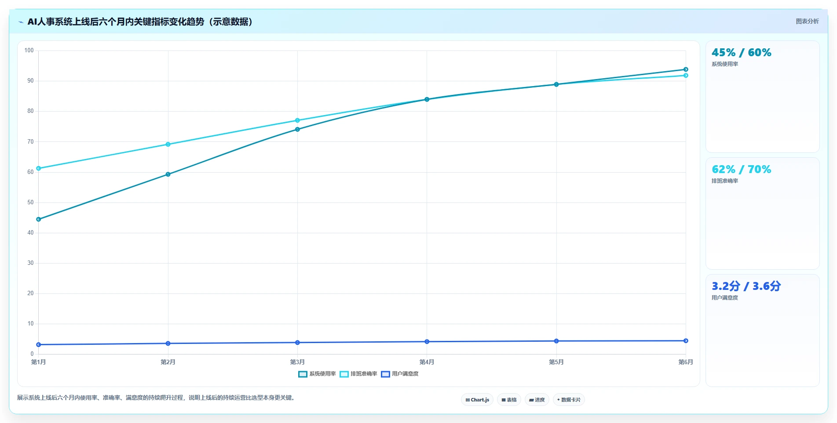This screenshot has width=837, height=423.
Task: Select the Chart.js tag
Action: (x=477, y=400)
